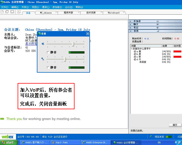
Task: Click the 问题 column header
Action: (x=146, y=46)
